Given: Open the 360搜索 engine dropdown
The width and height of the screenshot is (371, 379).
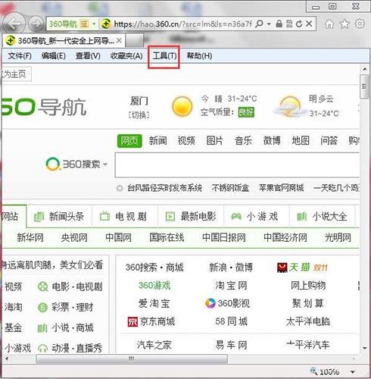Looking at the screenshot, I should (105, 164).
